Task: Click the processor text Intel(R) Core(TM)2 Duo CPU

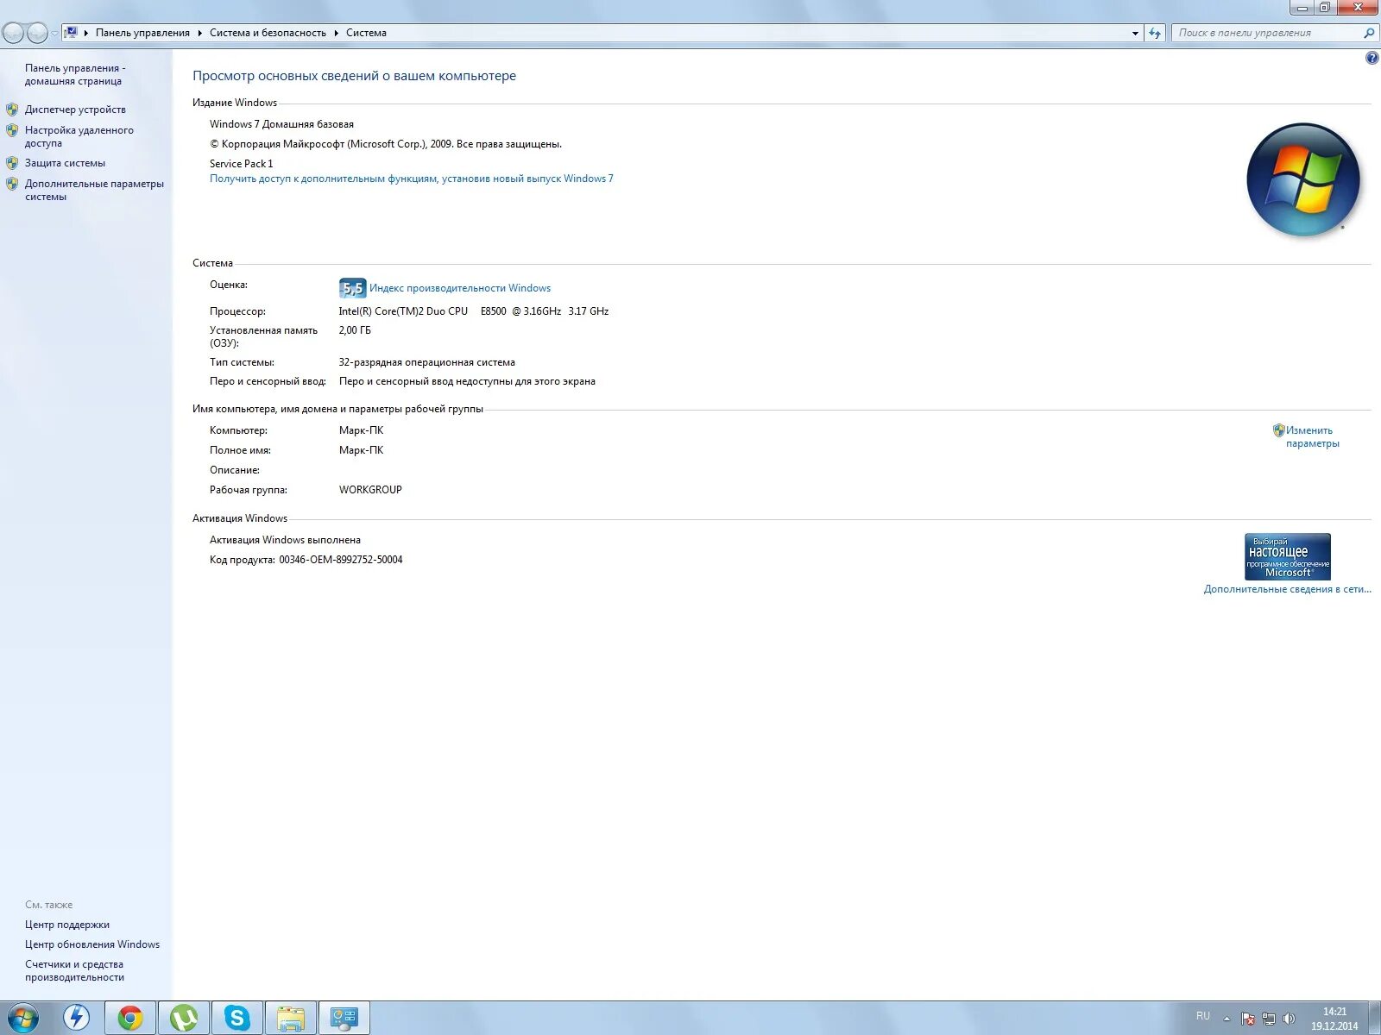Action: pos(403,311)
